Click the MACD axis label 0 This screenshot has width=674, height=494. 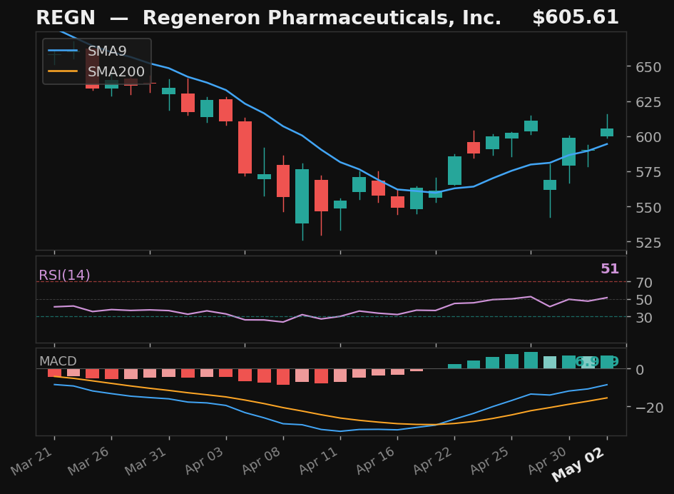pyautogui.click(x=640, y=370)
